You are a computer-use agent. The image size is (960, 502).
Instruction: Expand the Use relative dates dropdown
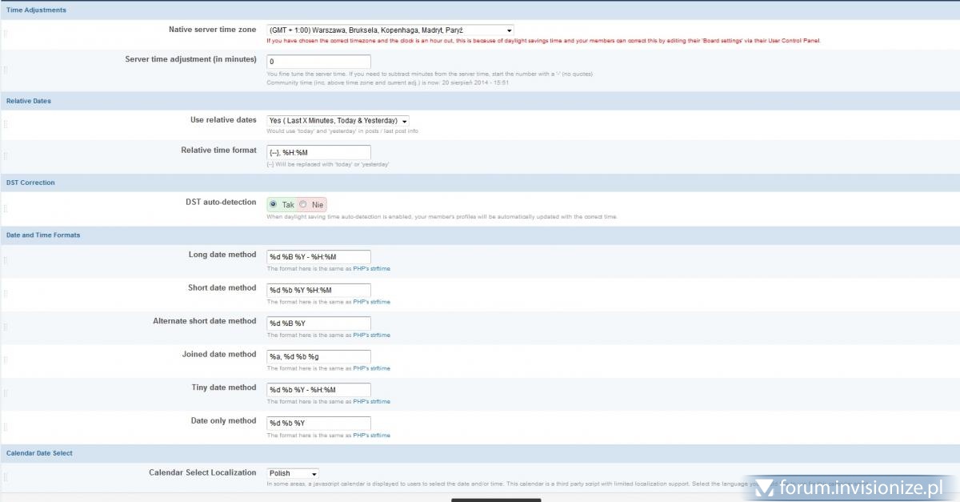(x=338, y=121)
